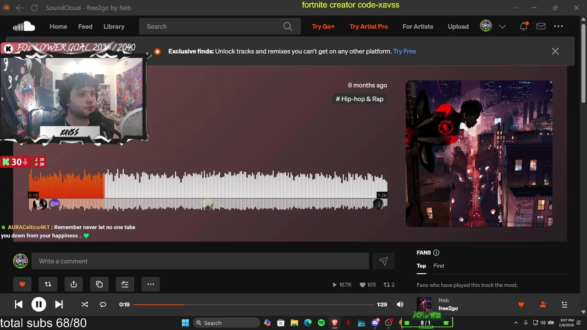Click the SoundCloud logo

(24, 26)
